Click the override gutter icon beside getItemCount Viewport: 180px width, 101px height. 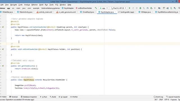[3, 66]
